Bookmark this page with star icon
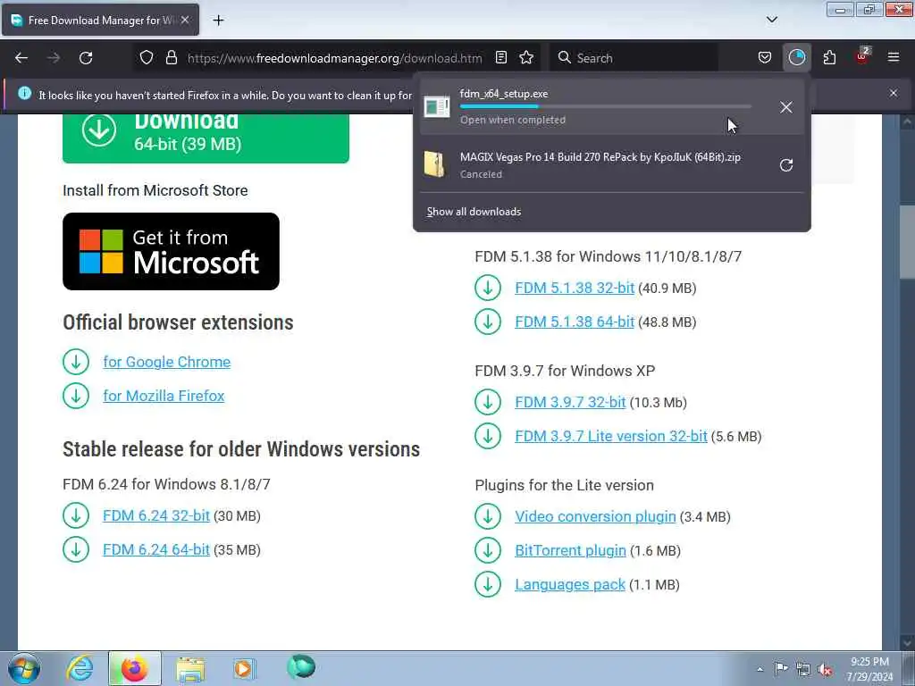 [x=526, y=58]
